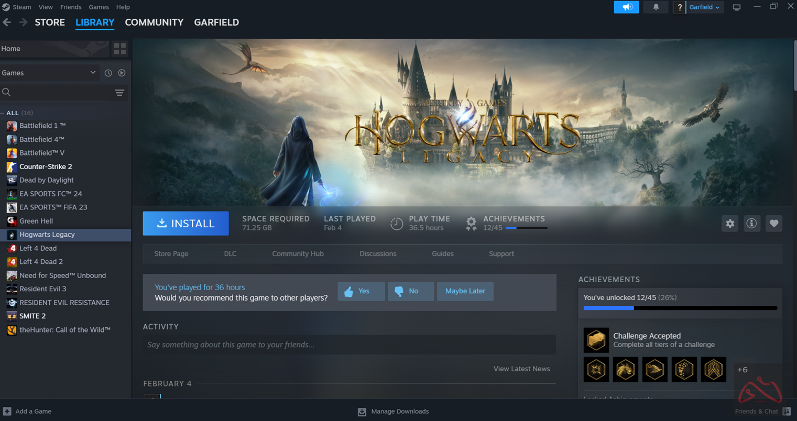Collapse the ALL games list
This screenshot has width=797, height=421.
tap(3, 113)
